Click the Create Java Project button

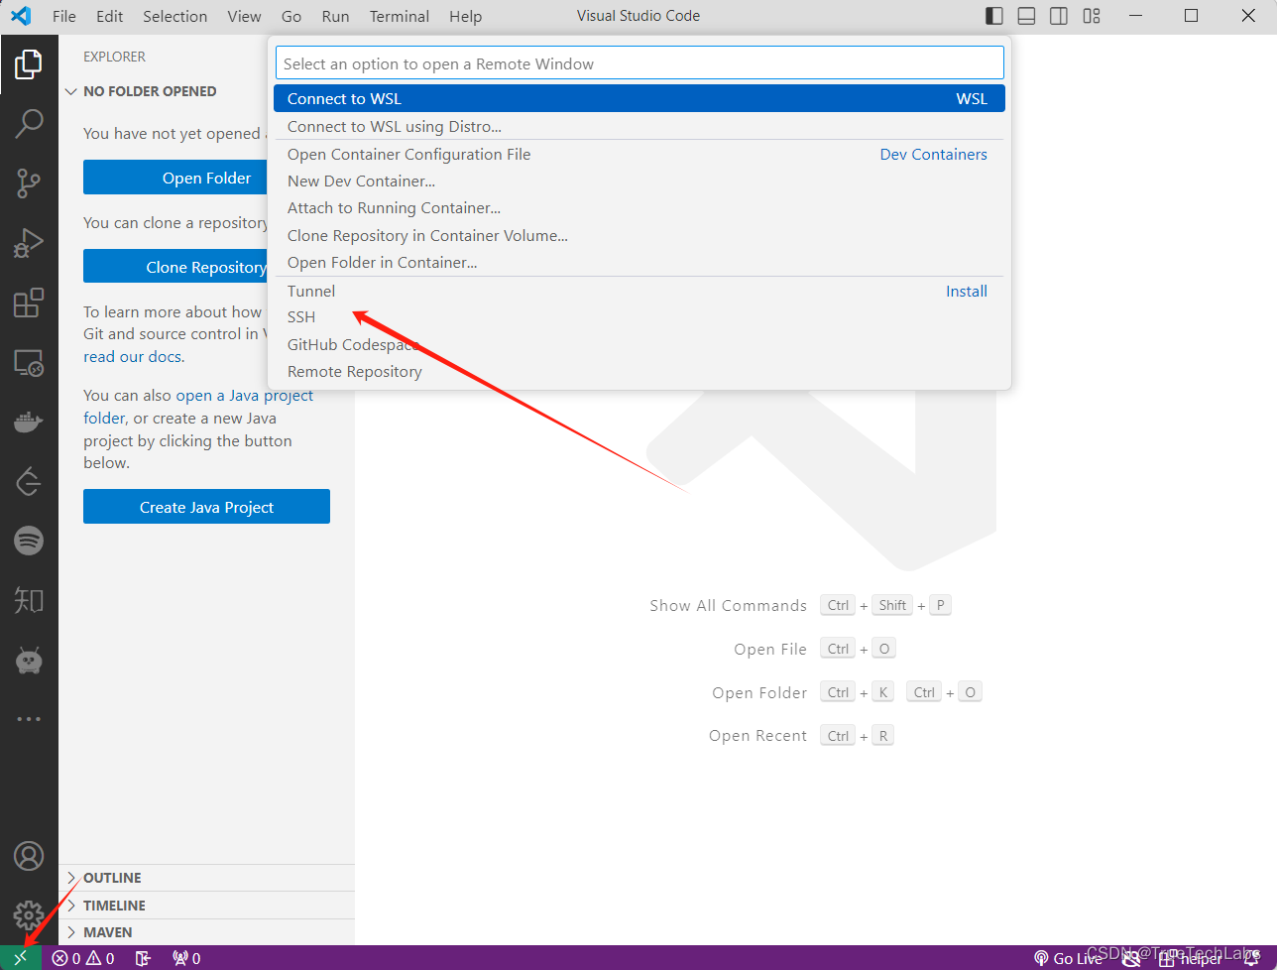click(206, 507)
